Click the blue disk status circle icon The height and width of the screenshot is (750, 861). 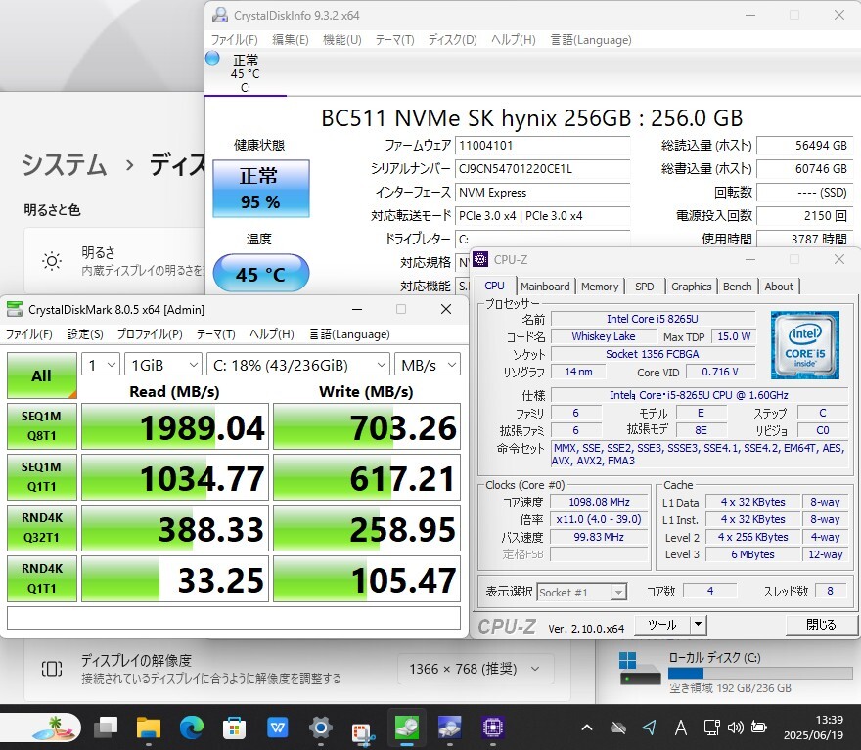click(212, 58)
